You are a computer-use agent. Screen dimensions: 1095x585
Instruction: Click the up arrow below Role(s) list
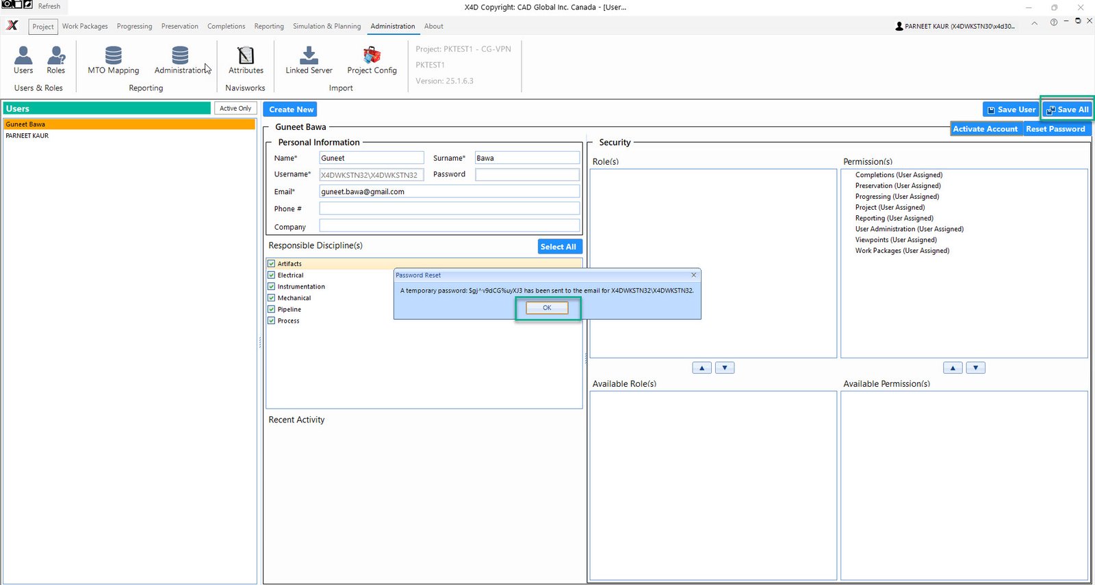coord(701,368)
